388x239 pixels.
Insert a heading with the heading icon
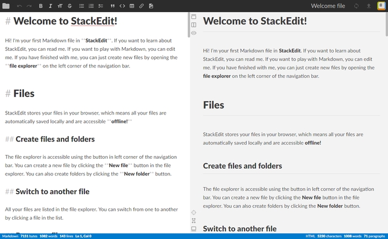pyautogui.click(x=60, y=6)
